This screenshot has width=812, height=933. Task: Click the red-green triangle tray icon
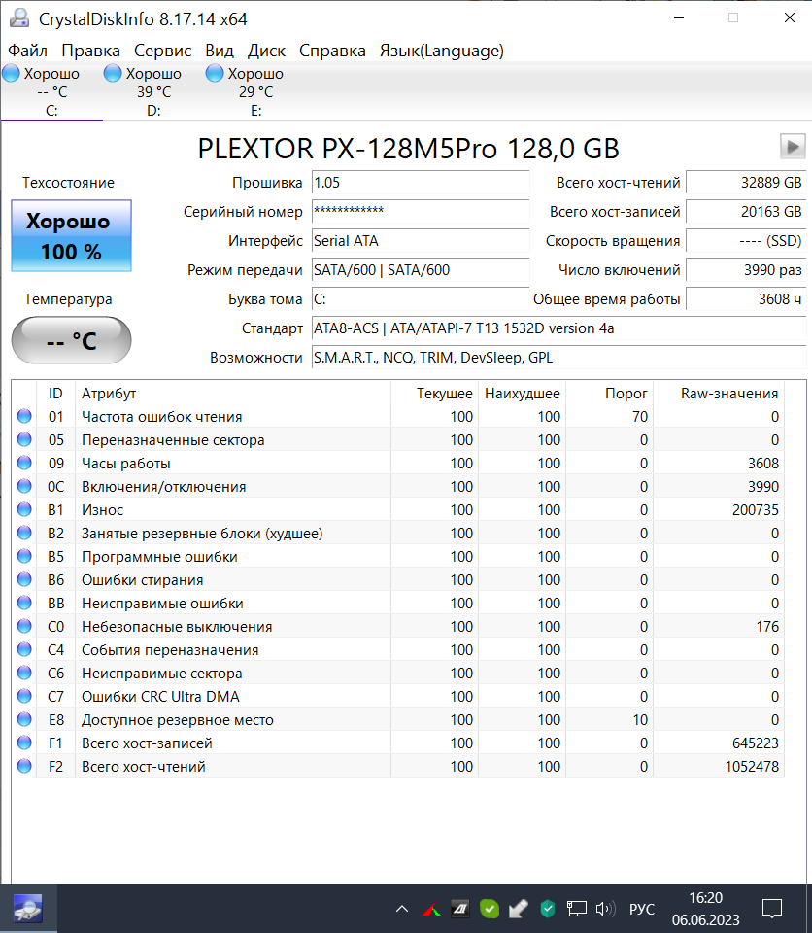tap(432, 910)
